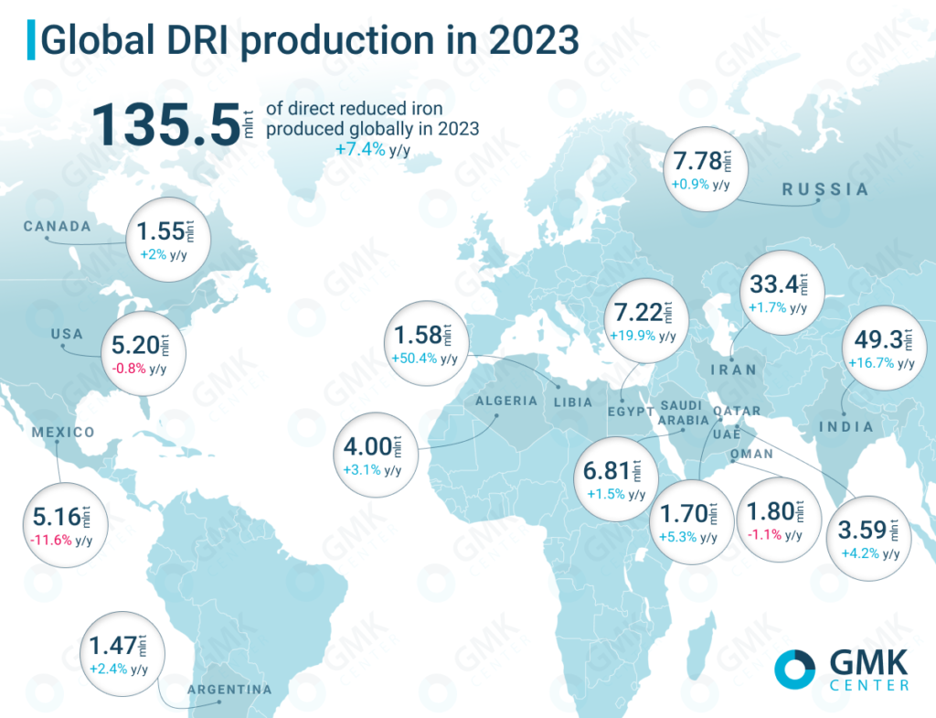Click the RUSSIA country label
936x718 pixels.
(824, 190)
